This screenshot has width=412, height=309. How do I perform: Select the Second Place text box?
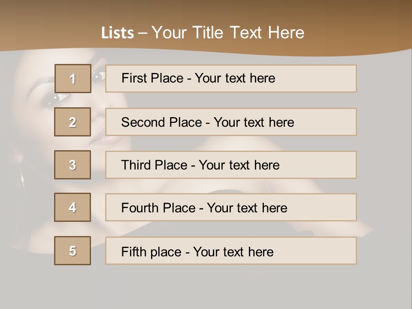231,122
